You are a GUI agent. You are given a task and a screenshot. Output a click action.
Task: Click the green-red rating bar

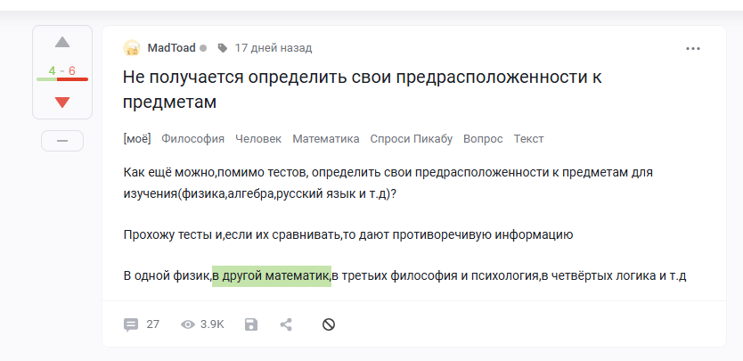coord(62,79)
